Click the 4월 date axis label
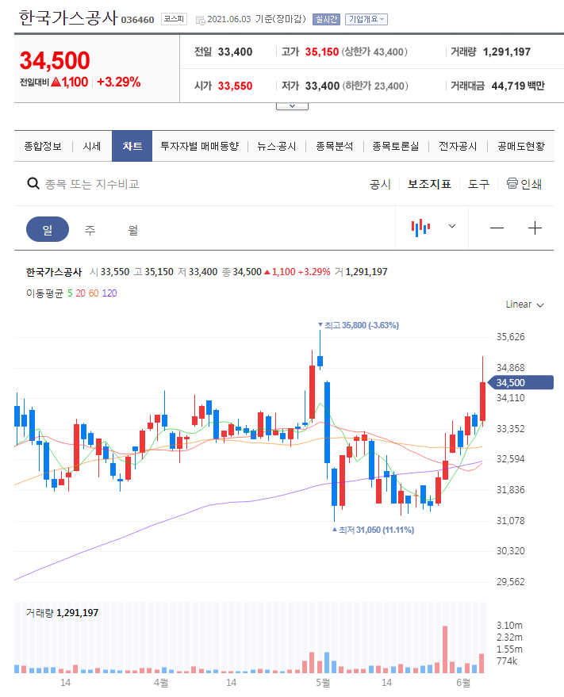The height and width of the screenshot is (697, 564). pos(161,683)
